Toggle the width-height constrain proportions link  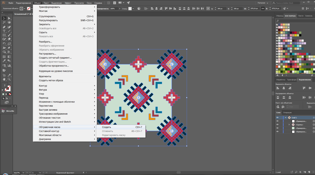tap(263, 9)
